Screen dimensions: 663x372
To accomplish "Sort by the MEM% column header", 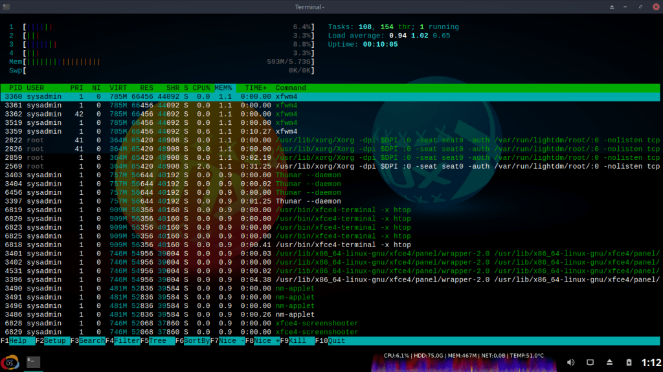I will click(x=223, y=87).
